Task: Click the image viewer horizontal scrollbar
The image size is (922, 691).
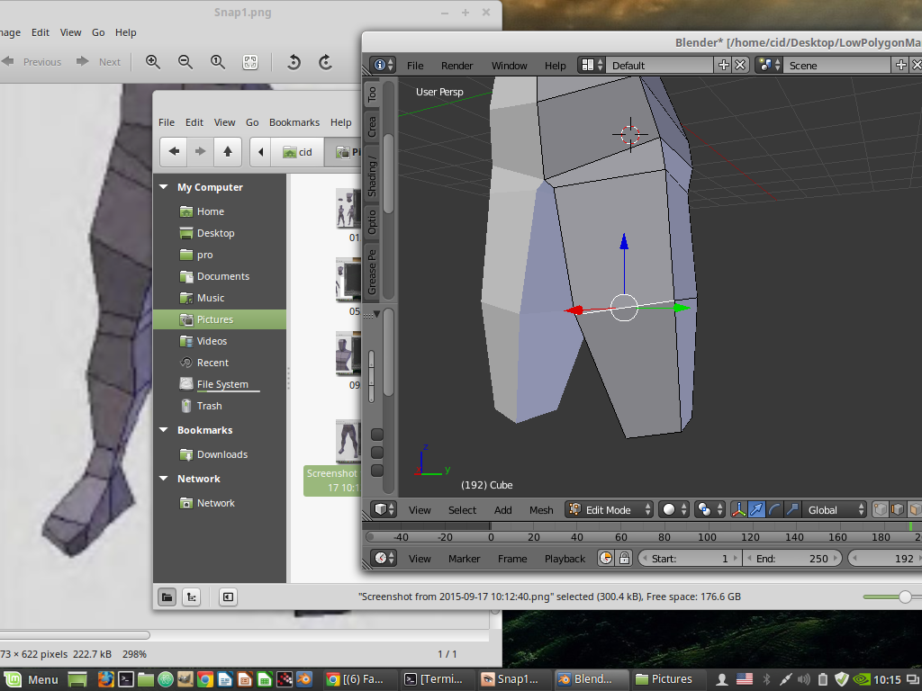Action: pyautogui.click(x=75, y=634)
